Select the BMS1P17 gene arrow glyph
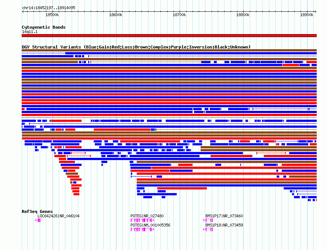The height and width of the screenshot is (250, 327). 208,220
